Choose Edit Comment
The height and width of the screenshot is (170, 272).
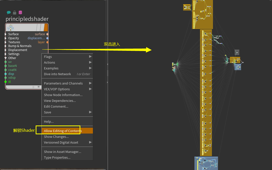pyautogui.click(x=67, y=106)
